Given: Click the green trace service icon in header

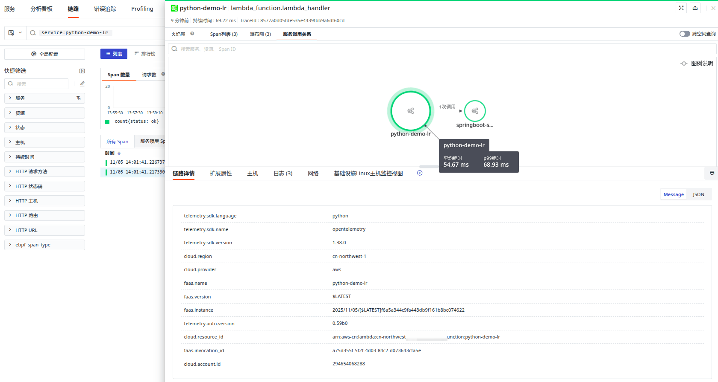Looking at the screenshot, I should click(x=174, y=8).
